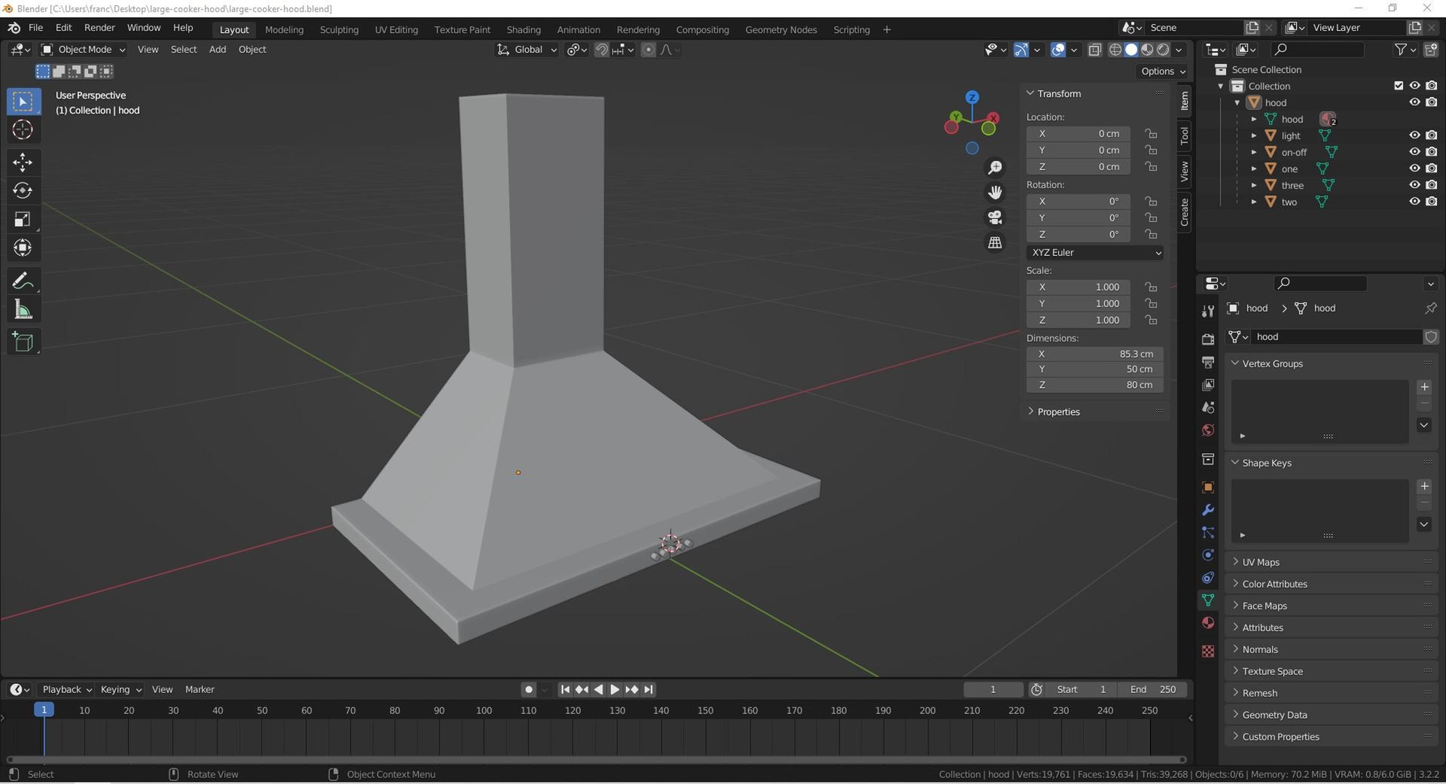The width and height of the screenshot is (1446, 784).
Task: Activate the Rotate tool
Action: pyautogui.click(x=23, y=190)
